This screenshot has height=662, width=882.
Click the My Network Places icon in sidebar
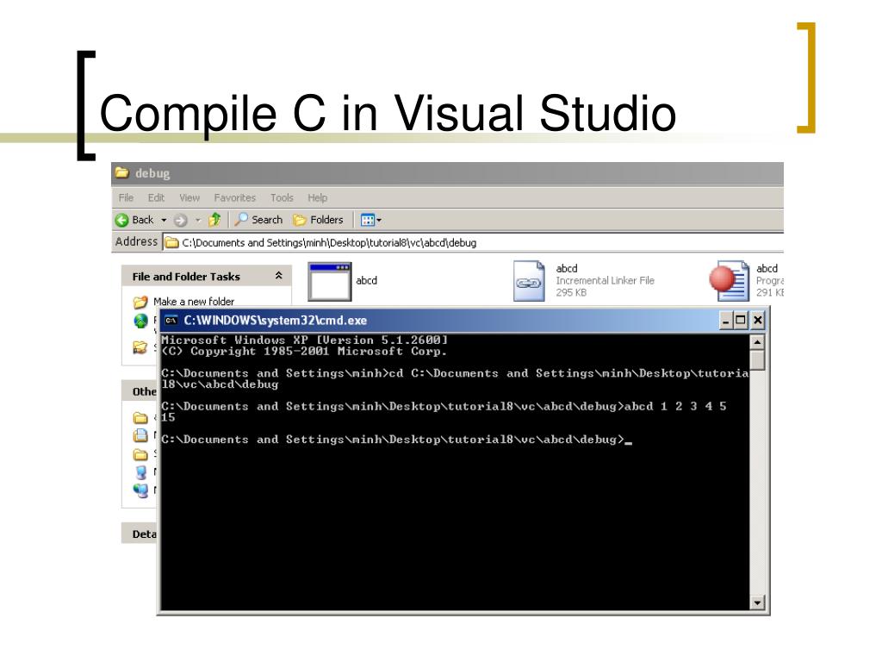coord(140,490)
